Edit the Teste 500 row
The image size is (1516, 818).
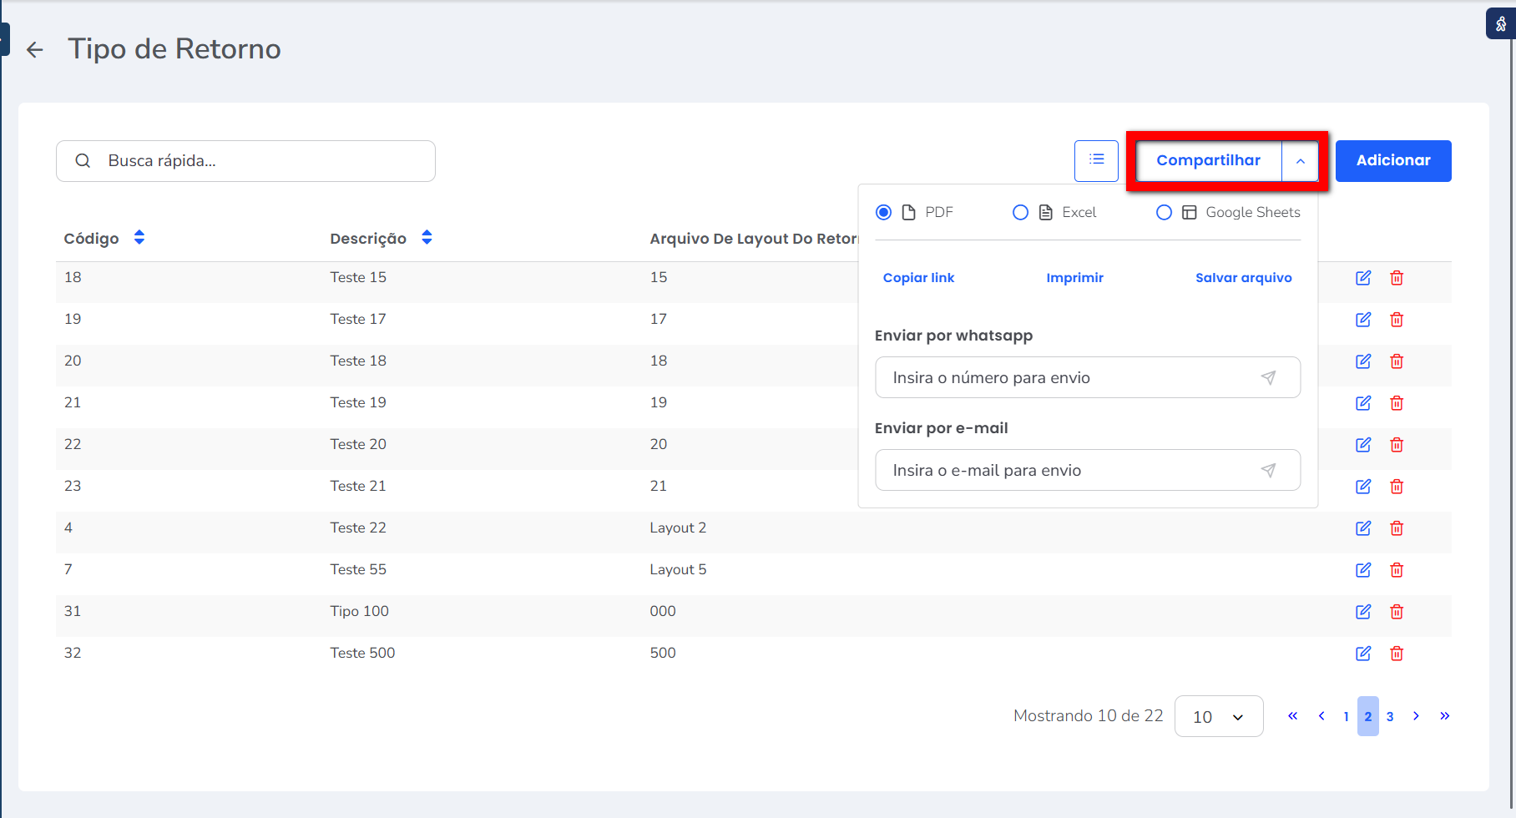pyautogui.click(x=1363, y=654)
